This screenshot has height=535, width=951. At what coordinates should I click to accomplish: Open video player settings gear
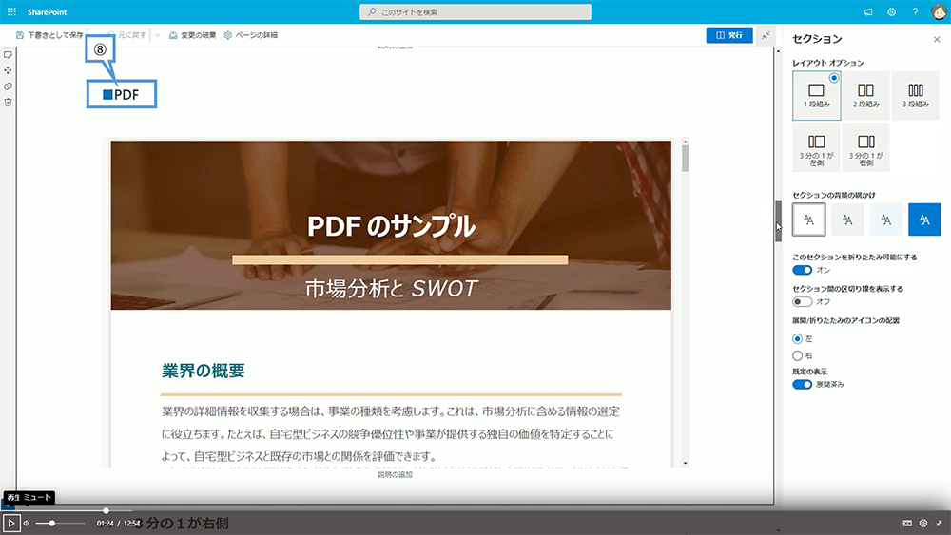pyautogui.click(x=923, y=523)
